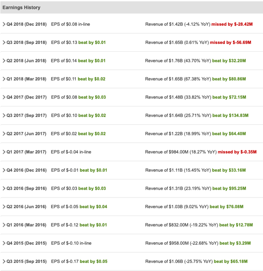Image resolution: width=263 pixels, height=271 pixels.
Task: Click the Q2 2018 revenue of $1.76B text
Action: 178,61
